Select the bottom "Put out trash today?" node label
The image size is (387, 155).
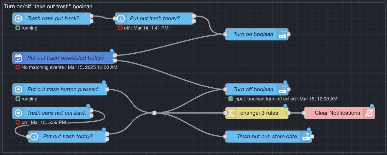click(x=68, y=137)
